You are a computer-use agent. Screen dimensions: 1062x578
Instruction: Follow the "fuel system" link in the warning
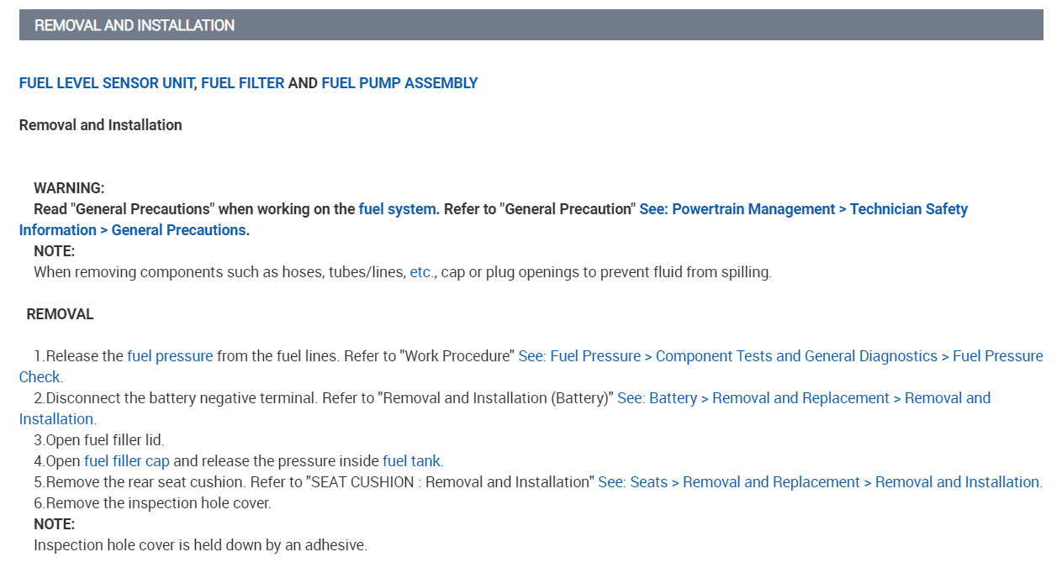[x=397, y=209]
